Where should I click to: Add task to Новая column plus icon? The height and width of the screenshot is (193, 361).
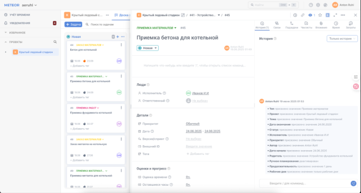118,37
